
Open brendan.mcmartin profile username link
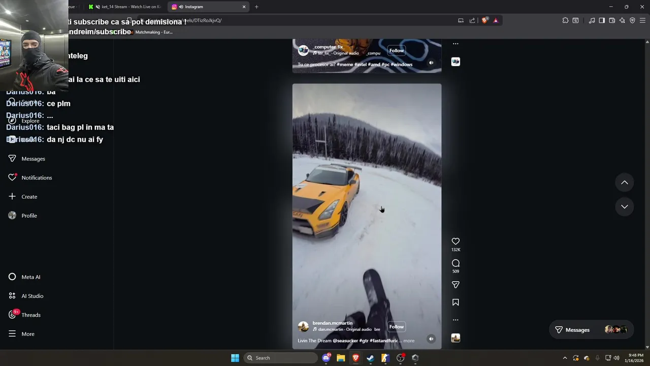332,323
